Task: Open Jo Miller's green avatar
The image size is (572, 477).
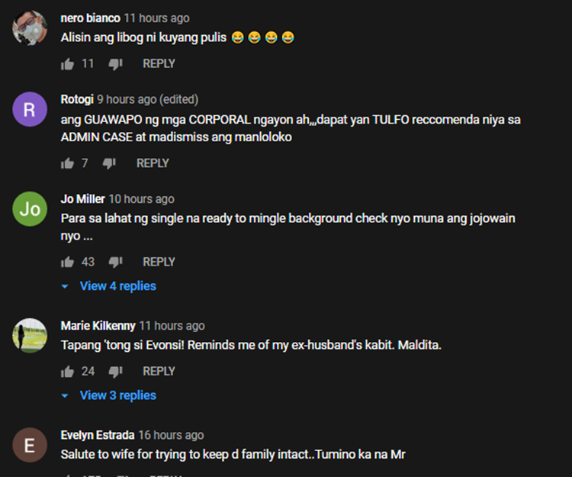Action: (x=30, y=210)
